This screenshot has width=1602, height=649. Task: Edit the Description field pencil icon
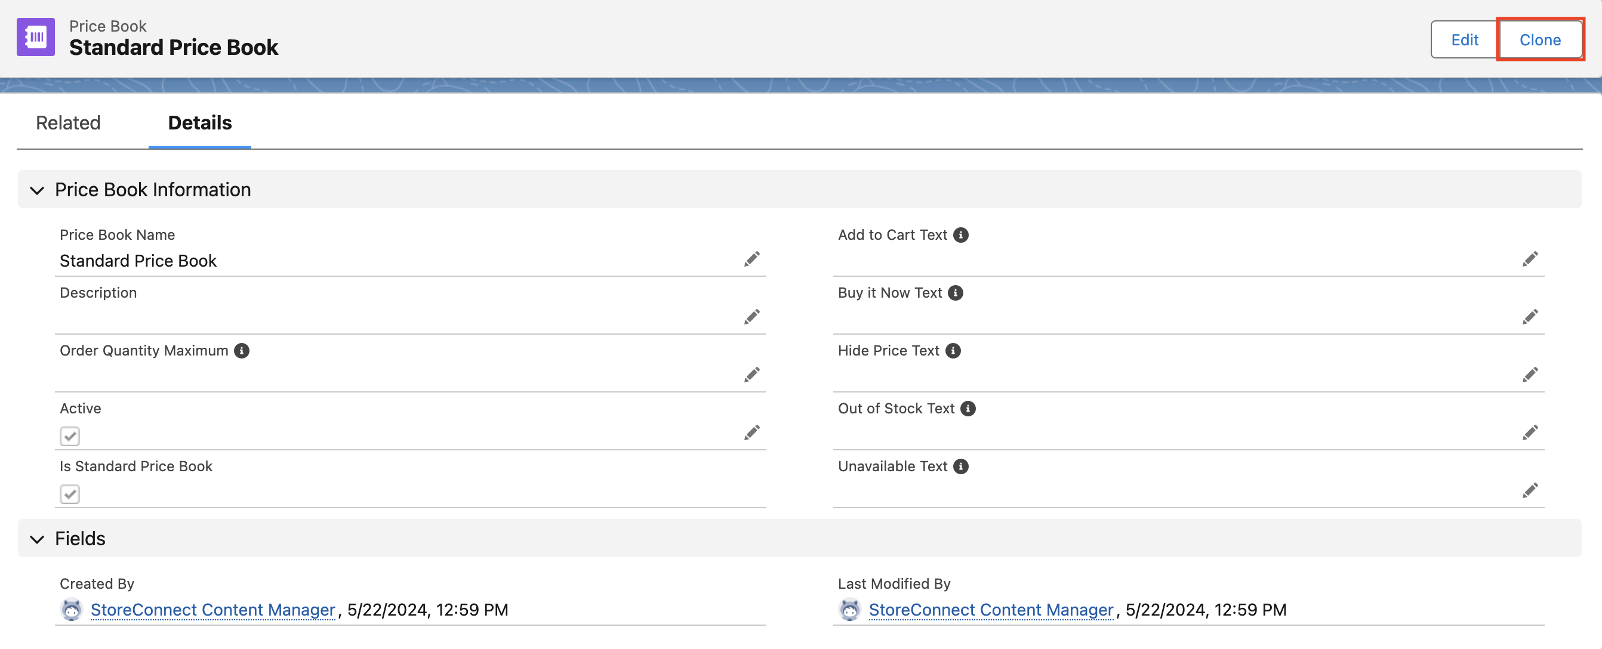[x=752, y=316]
